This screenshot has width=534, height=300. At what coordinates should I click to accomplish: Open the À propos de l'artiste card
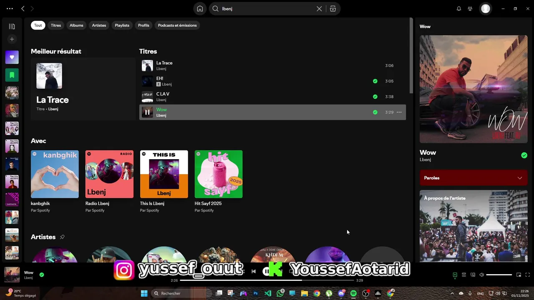point(474,226)
